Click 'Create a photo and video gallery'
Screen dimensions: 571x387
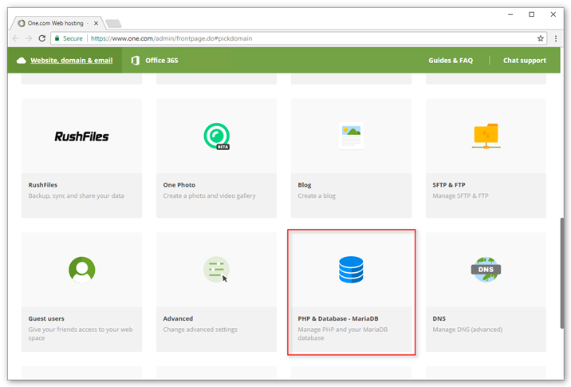coord(210,195)
